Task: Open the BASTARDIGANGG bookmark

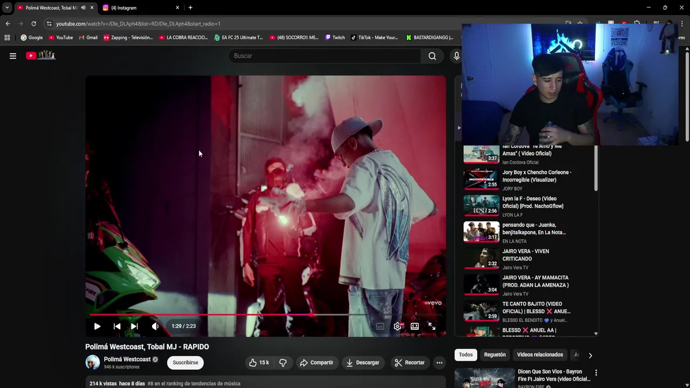Action: 430,38
